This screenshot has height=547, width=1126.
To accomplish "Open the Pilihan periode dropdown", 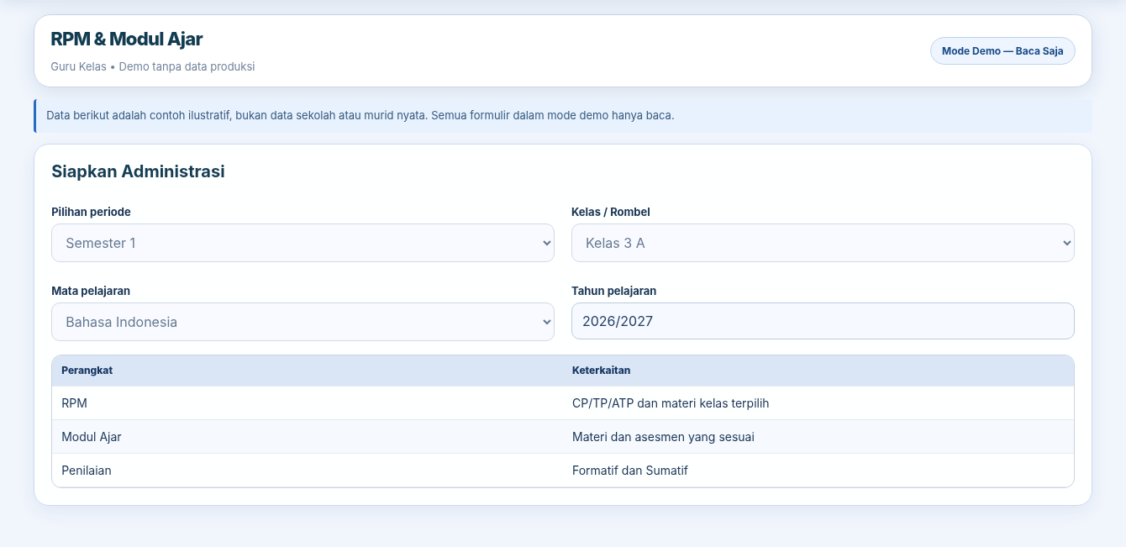I will pyautogui.click(x=303, y=243).
